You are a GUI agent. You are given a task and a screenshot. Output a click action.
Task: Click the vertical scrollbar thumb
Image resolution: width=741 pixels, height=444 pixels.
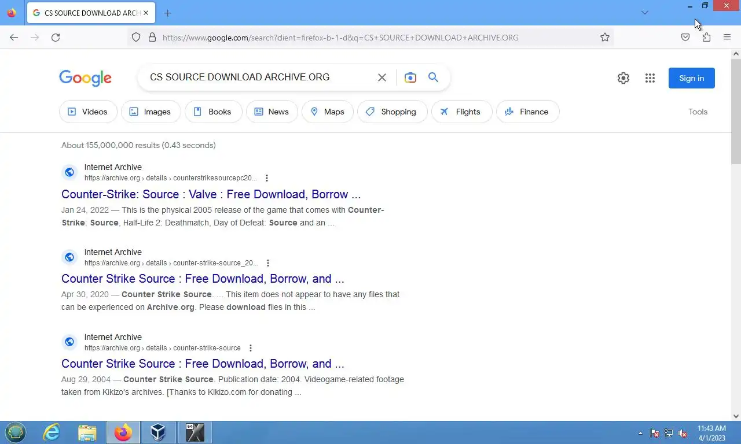(736, 111)
